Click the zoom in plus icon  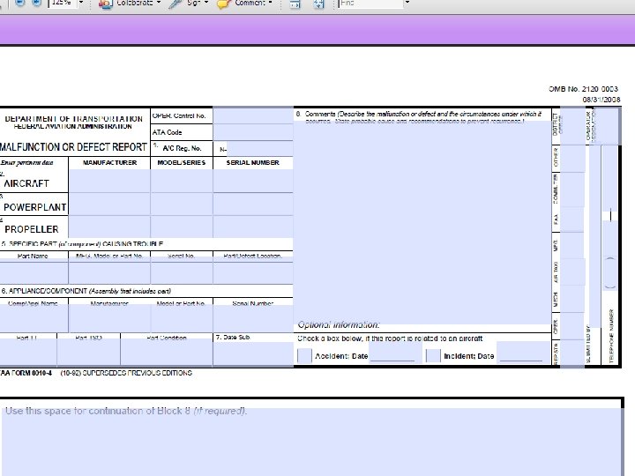(36, 3)
